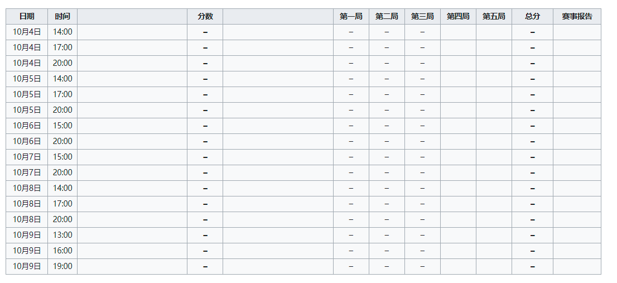The image size is (617, 283).
Task: Click the date cell for 10月6日 15:00 match
Action: tap(27, 126)
